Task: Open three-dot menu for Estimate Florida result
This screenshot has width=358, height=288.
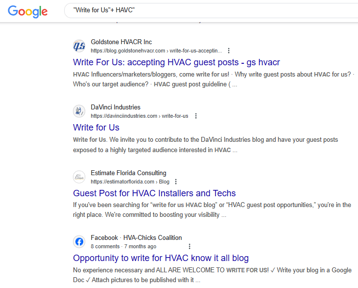Action: point(176,182)
